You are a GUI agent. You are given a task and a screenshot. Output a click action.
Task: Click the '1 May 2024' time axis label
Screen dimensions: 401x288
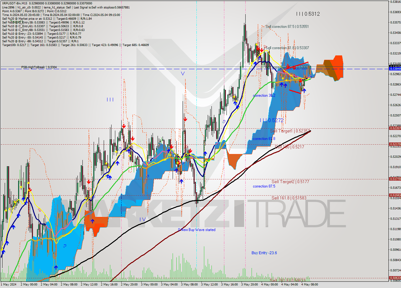9,285
